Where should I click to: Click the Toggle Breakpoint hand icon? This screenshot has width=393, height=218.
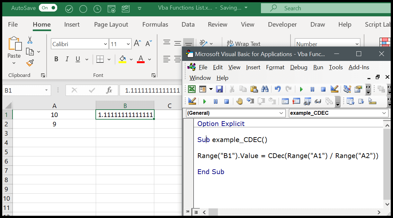coord(239,101)
